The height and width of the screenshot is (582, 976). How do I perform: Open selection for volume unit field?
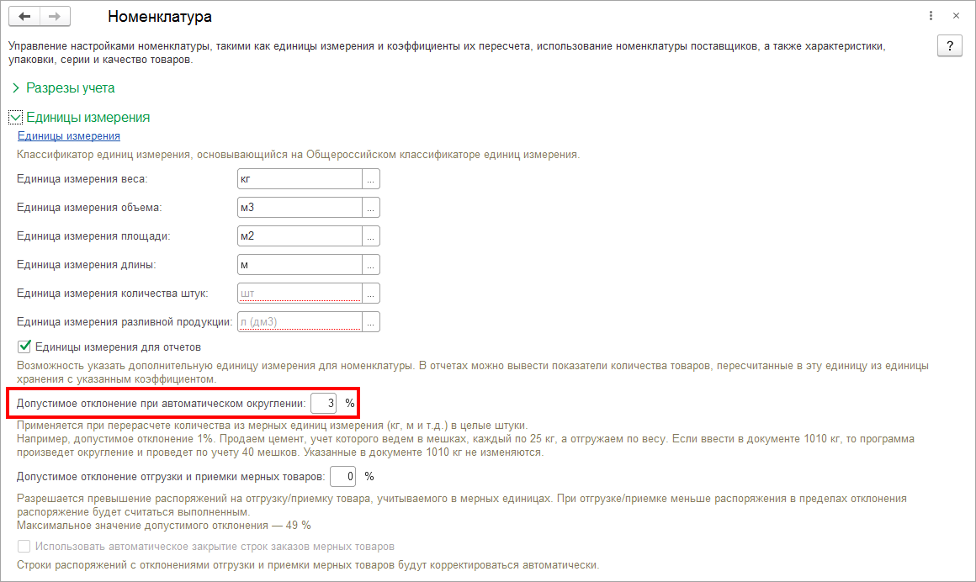tap(371, 208)
